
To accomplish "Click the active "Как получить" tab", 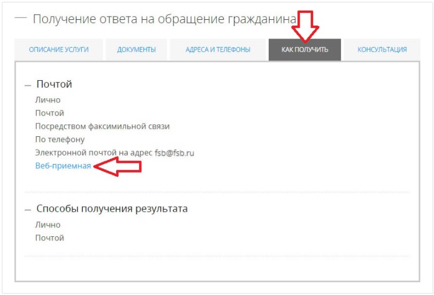I will [304, 50].
